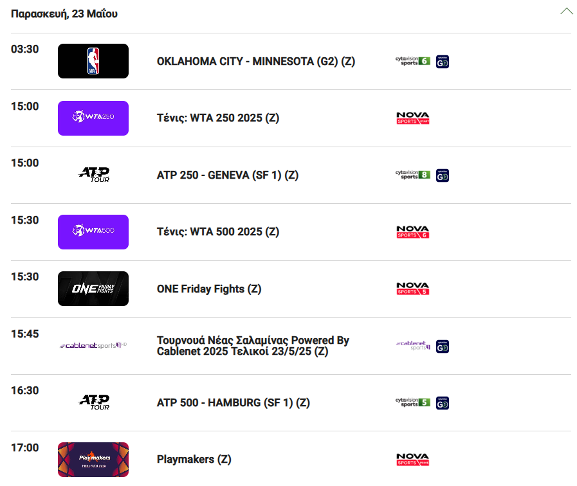
Task: Open the ONE Friday Fights thumbnail
Action: point(93,289)
